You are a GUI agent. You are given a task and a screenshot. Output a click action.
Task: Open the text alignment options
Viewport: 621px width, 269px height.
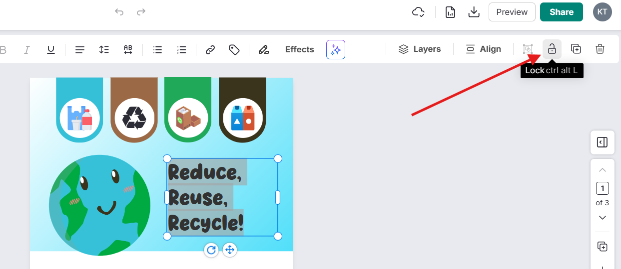pos(80,49)
